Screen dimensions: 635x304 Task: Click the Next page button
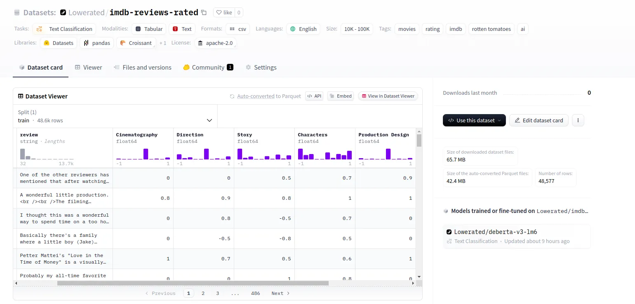(281, 293)
